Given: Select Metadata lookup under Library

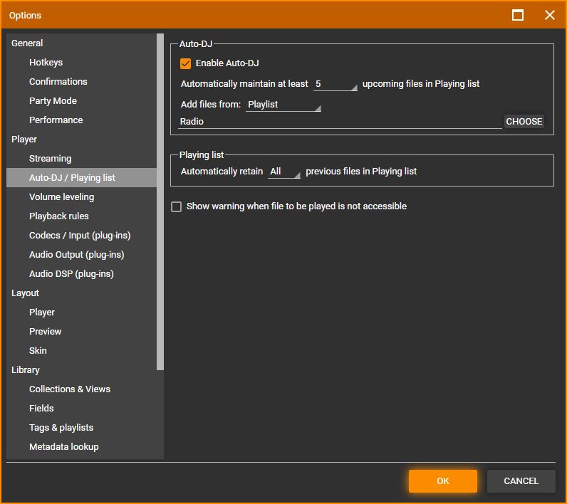Looking at the screenshot, I should click(63, 447).
